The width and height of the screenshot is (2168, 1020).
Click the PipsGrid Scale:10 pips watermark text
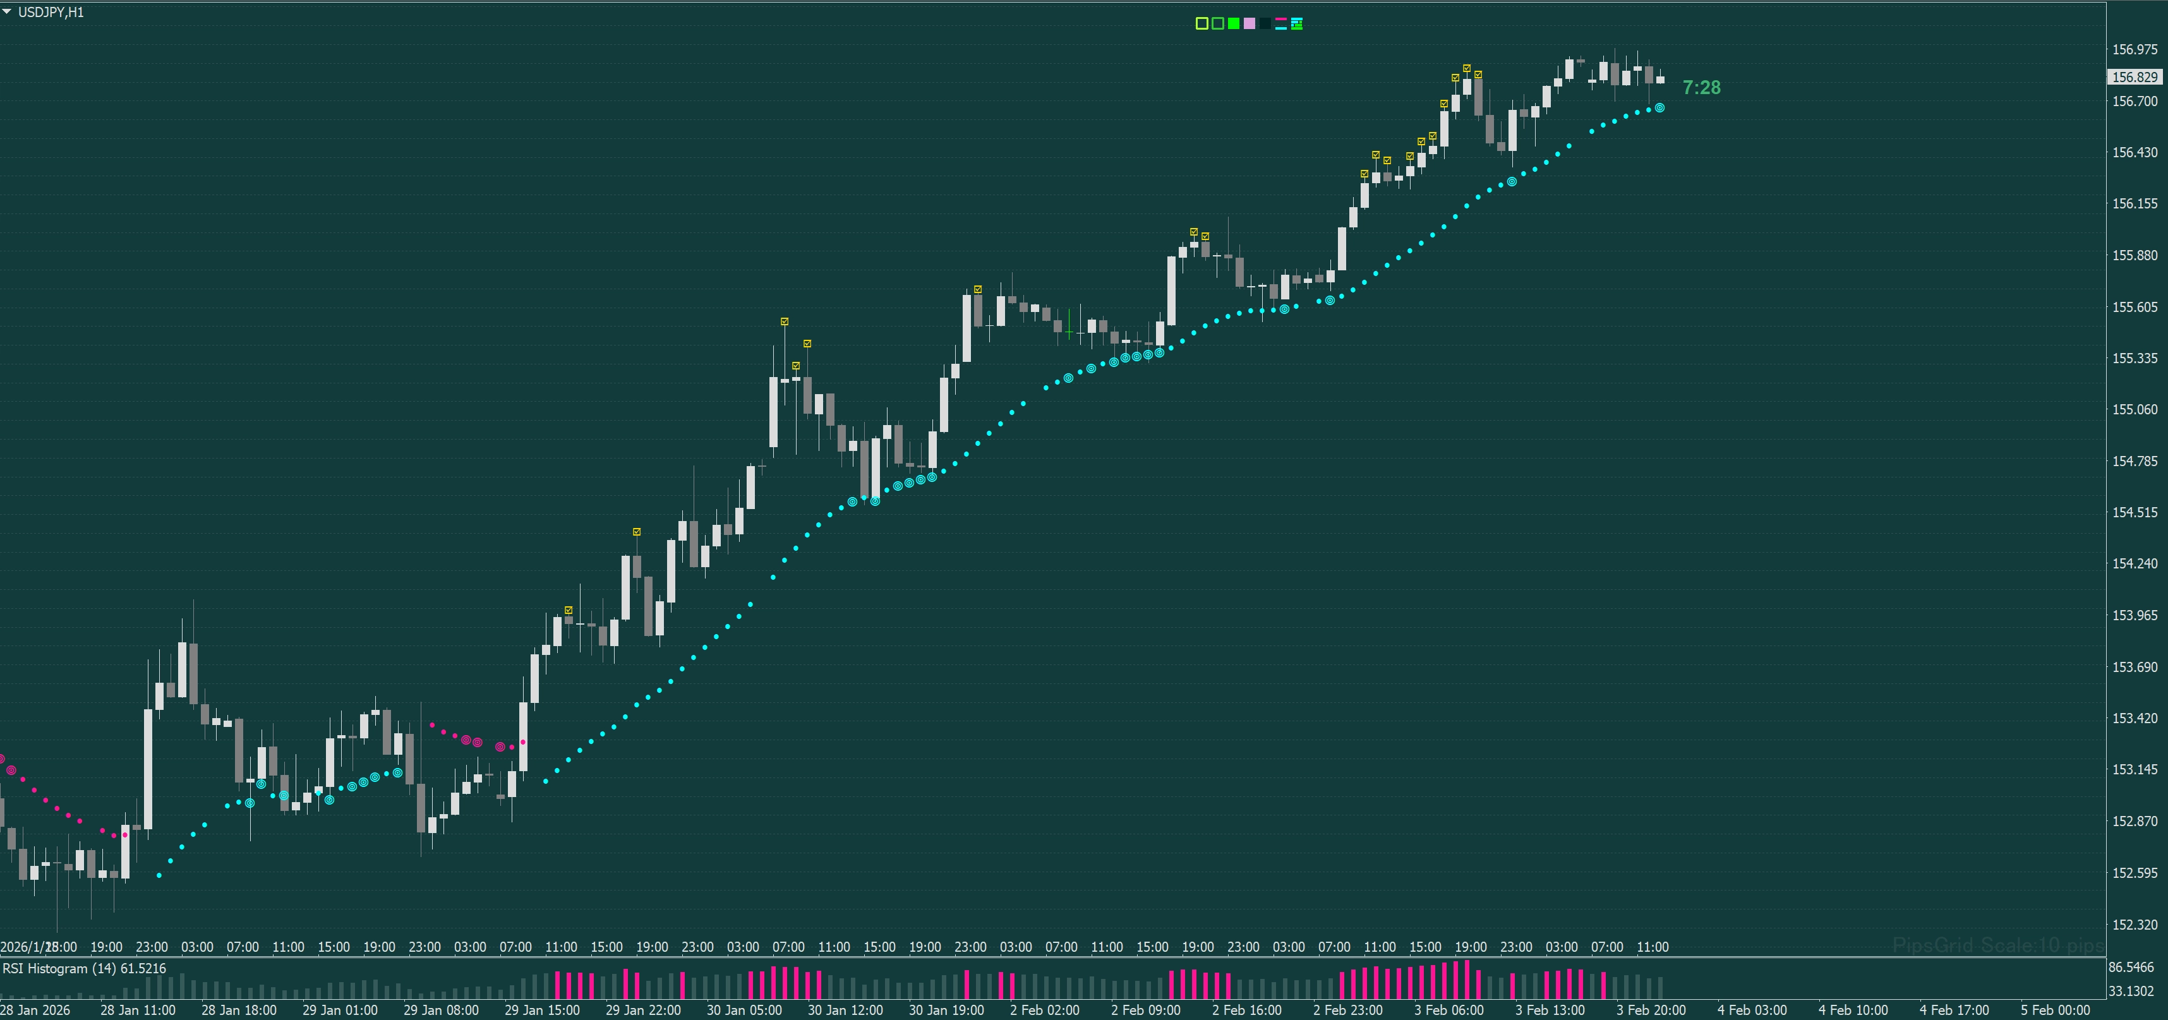[1997, 945]
